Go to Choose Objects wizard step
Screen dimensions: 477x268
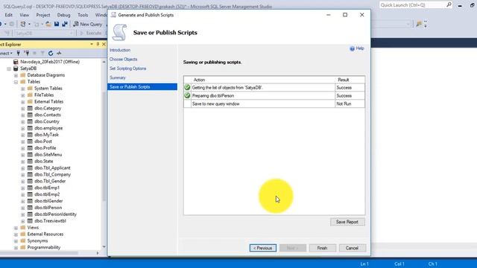pos(123,60)
